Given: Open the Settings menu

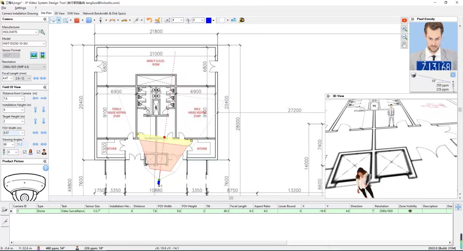Looking at the screenshot, I should (20, 8).
